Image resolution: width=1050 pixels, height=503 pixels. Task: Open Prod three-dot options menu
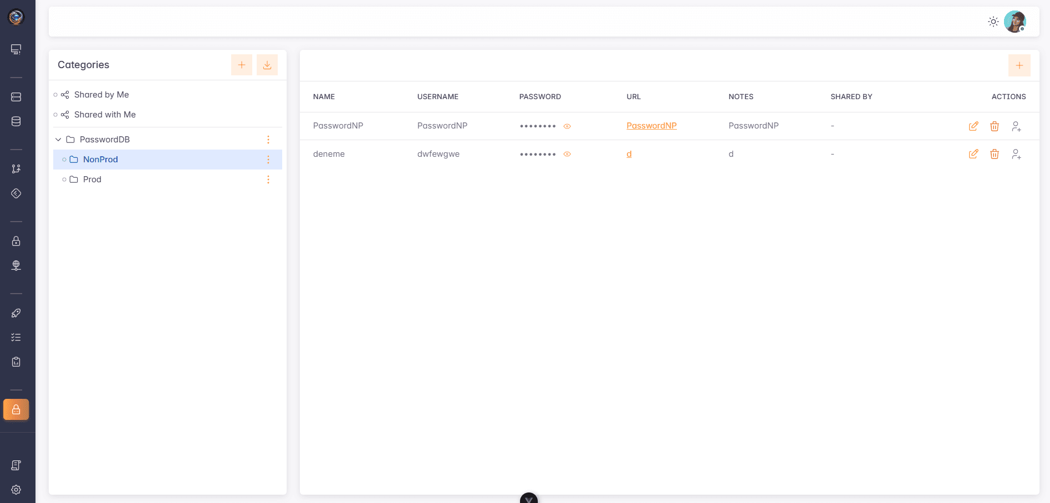268,179
